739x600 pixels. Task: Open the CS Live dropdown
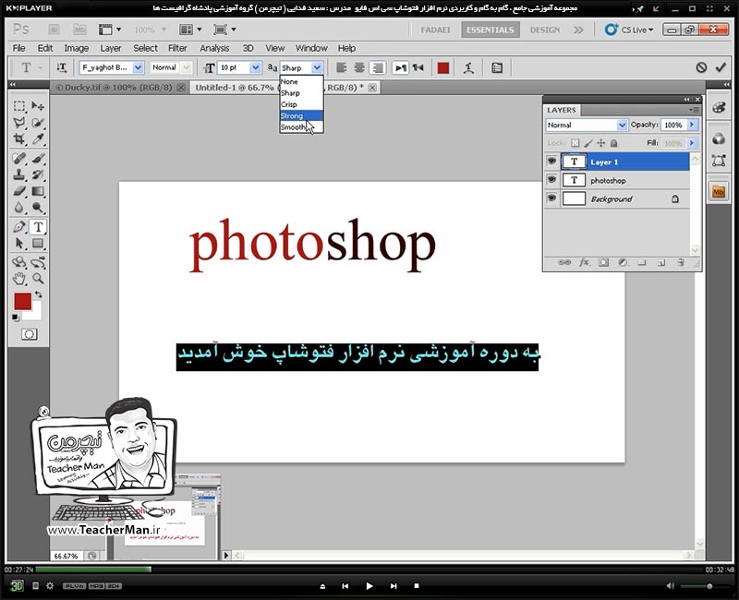(630, 30)
